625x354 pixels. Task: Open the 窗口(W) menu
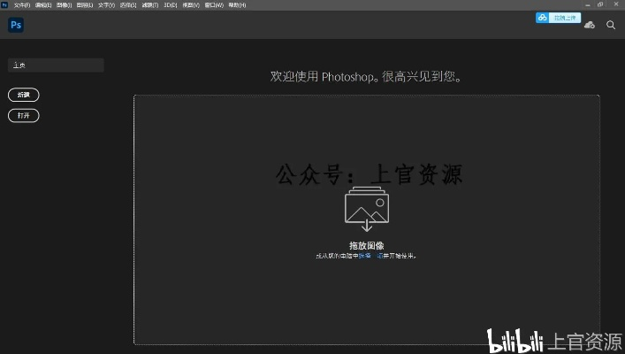[x=215, y=5]
